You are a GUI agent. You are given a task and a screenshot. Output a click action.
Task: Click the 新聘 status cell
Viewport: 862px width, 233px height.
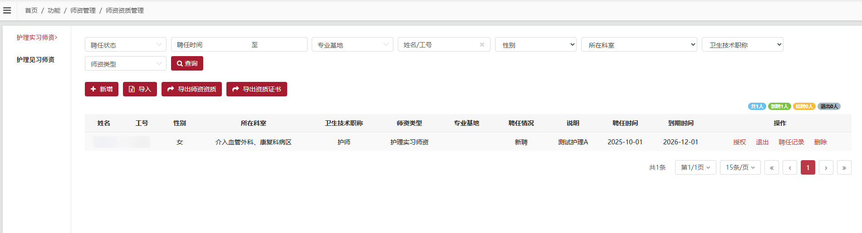coord(521,142)
